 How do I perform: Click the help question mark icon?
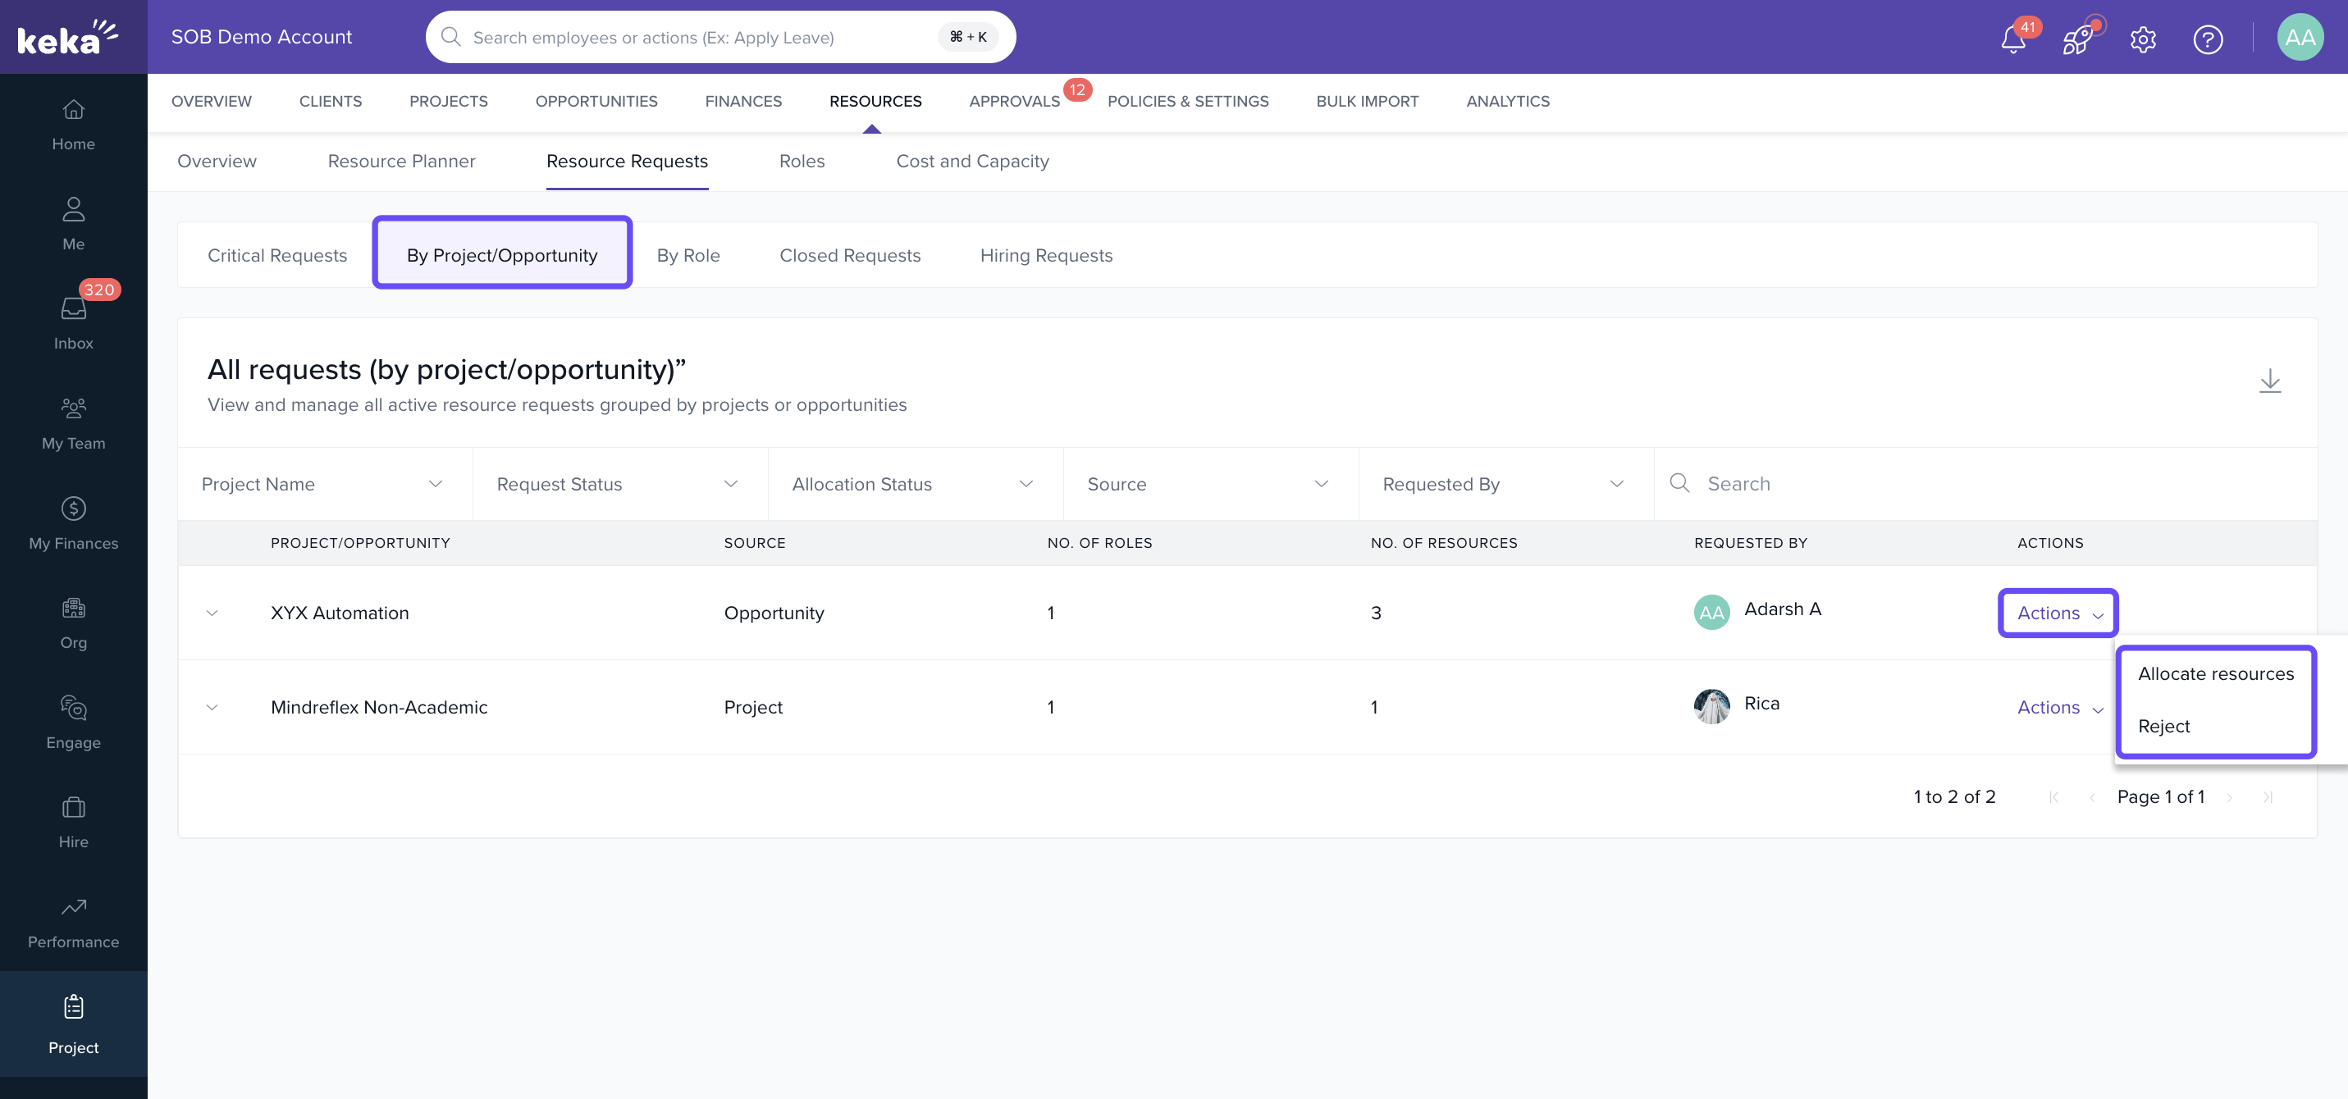(2207, 39)
